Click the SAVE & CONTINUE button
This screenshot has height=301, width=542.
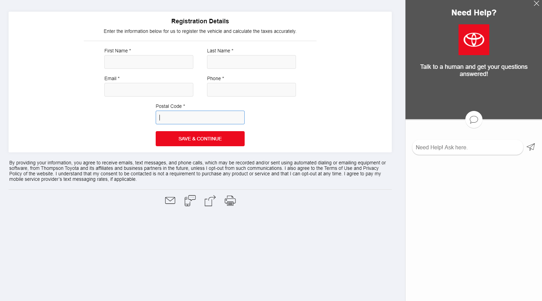click(200, 139)
